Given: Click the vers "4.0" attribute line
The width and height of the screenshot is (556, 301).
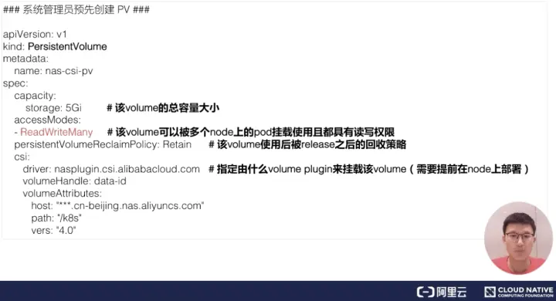Looking at the screenshot, I should point(53,231).
